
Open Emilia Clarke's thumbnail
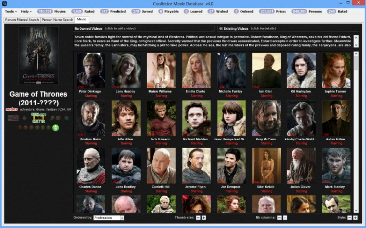196,70
